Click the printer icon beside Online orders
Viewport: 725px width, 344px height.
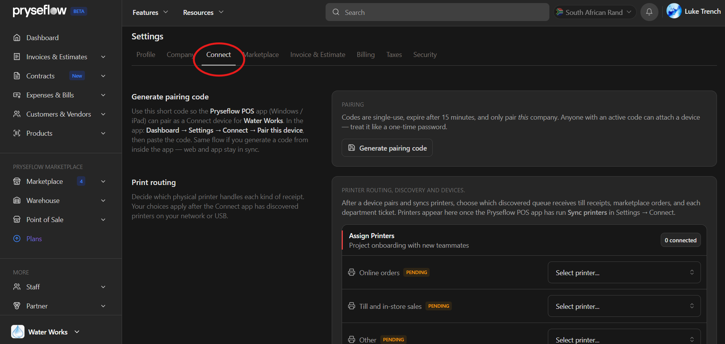point(352,272)
